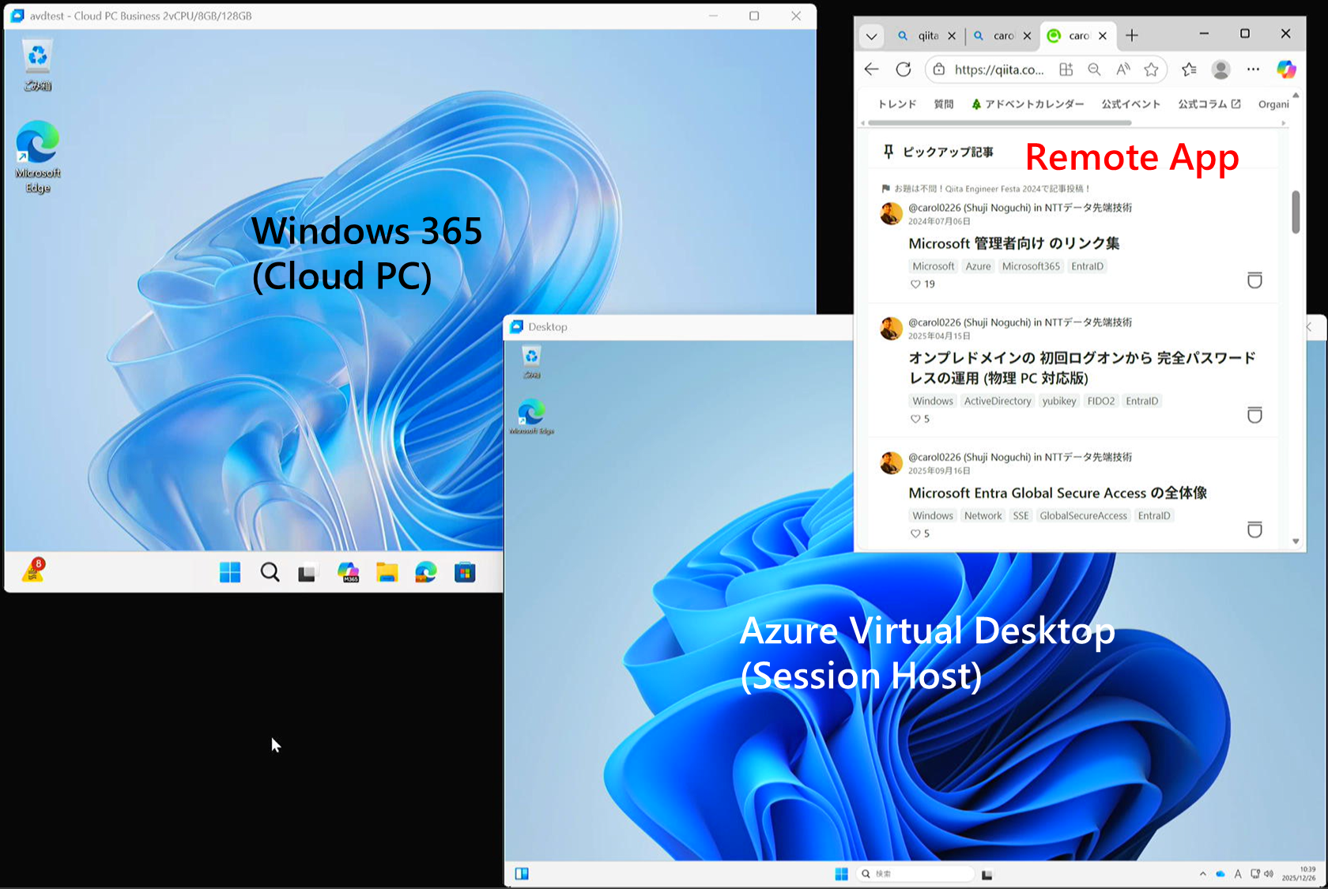This screenshot has width=1328, height=889.
Task: Click the split-screen icon in the address bar
Action: click(x=1066, y=70)
